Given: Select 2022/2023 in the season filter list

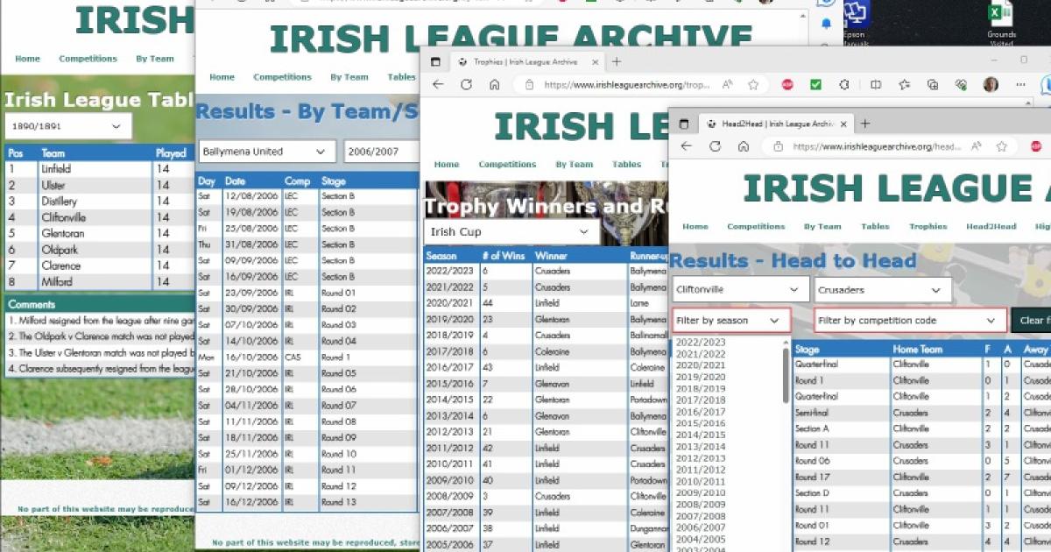Looking at the screenshot, I should 701,342.
